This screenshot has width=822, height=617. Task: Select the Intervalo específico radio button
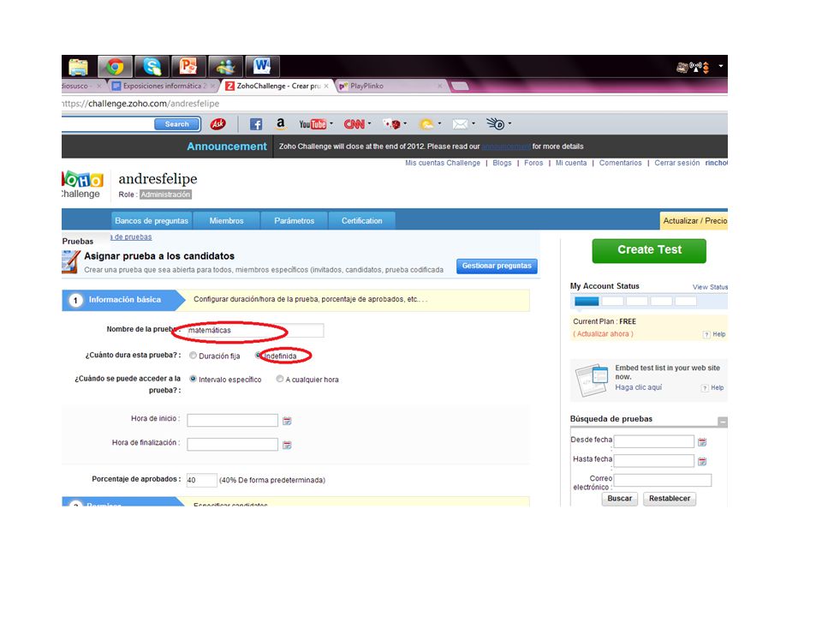point(193,379)
